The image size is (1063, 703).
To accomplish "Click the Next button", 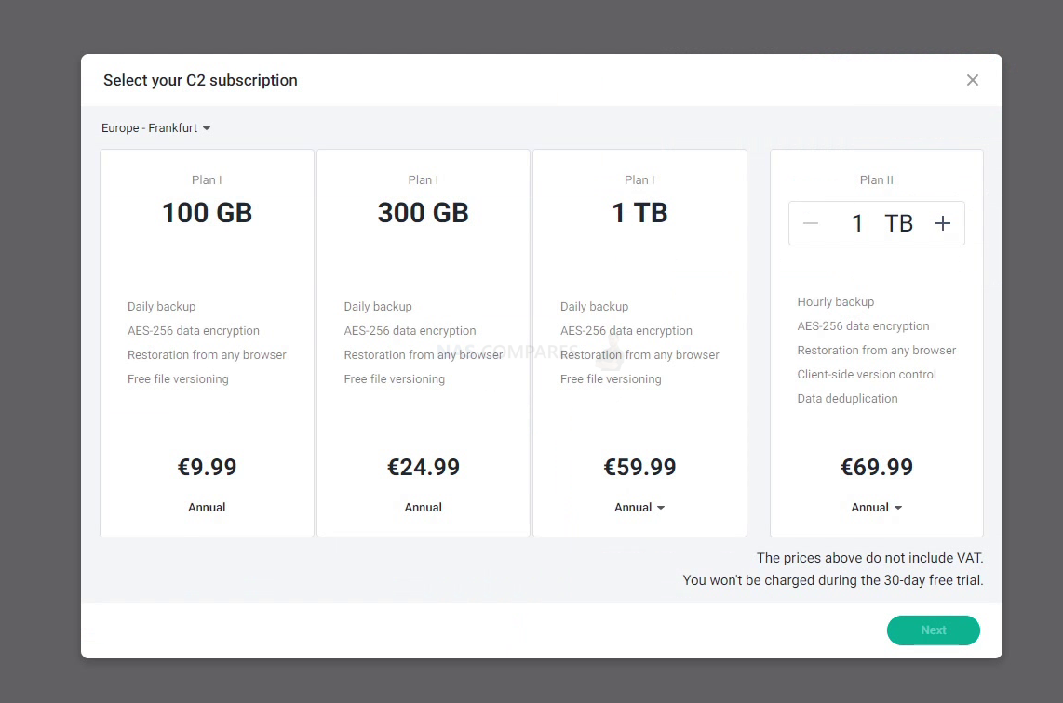I will (x=933, y=630).
